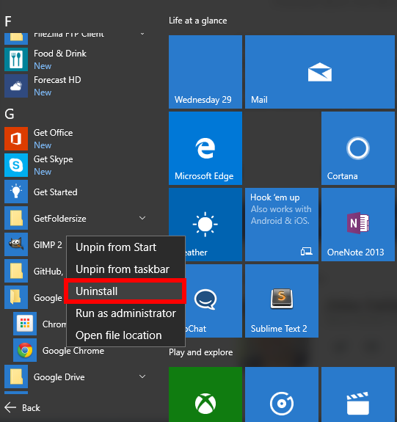This screenshot has height=422, width=397.
Task: Launch GIMP 2 from its icon
Action: pyautogui.click(x=16, y=244)
